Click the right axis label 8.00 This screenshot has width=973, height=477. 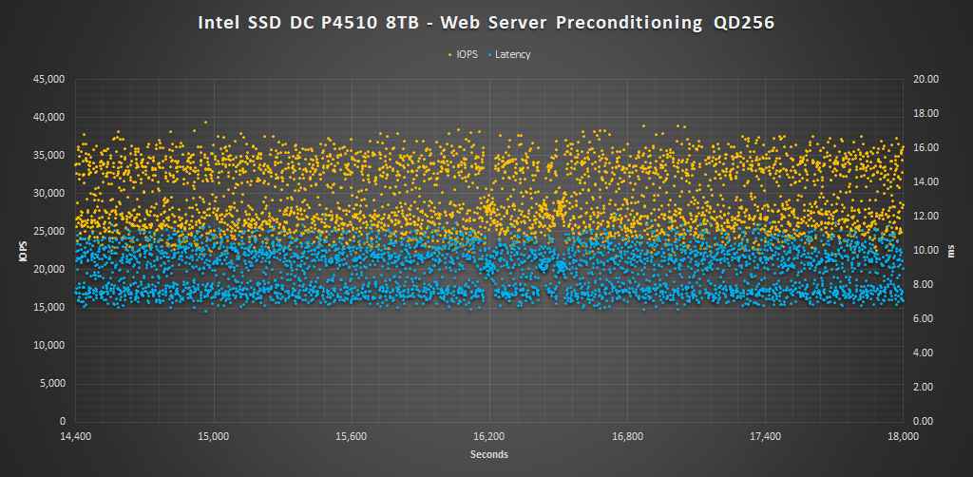925,285
